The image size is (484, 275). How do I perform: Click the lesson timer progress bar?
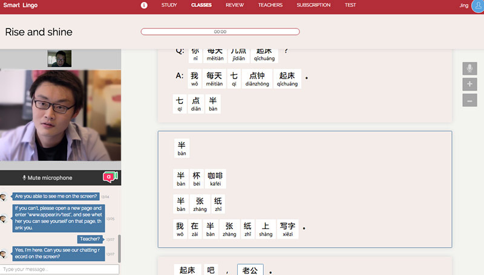point(220,31)
